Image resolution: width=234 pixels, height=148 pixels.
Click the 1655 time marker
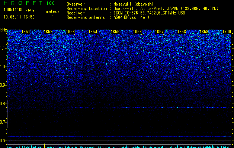pyautogui.click(x=115, y=32)
